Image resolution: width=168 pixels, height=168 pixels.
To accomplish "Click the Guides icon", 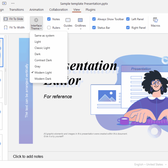I will point(68,20).
